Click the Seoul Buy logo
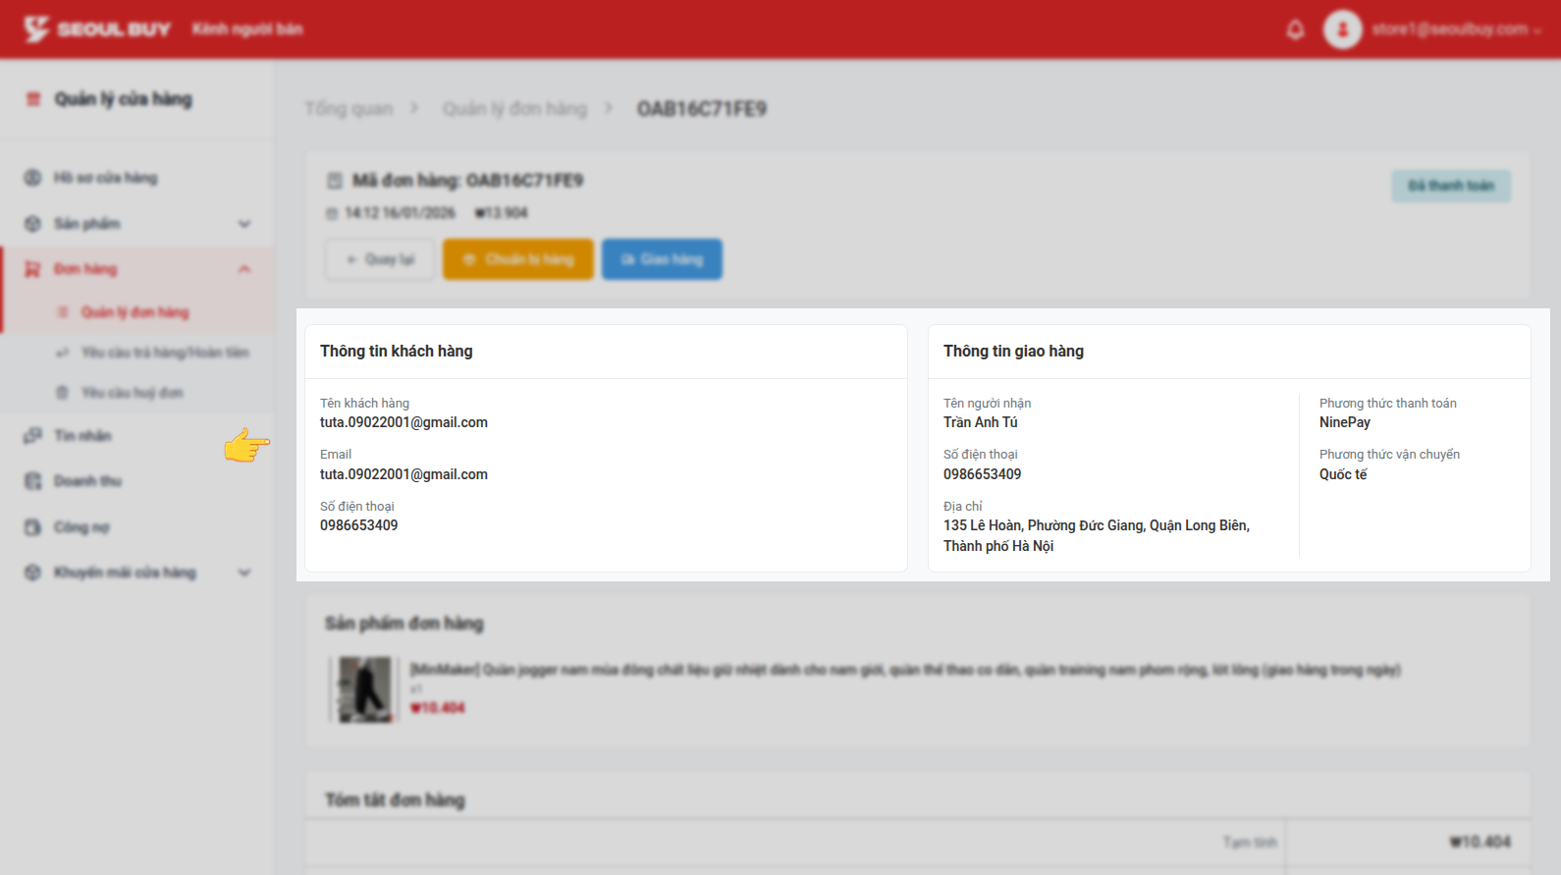The height and width of the screenshot is (875, 1561). pyautogui.click(x=97, y=29)
